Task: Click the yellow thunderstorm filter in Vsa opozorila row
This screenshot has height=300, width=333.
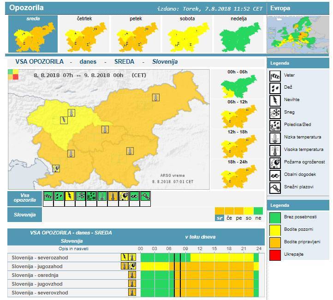Action: point(70,196)
